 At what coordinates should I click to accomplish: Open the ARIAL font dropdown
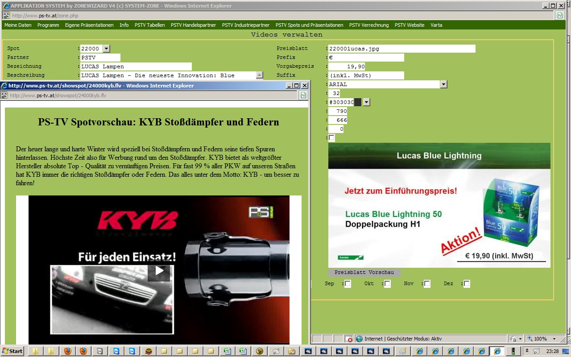coord(443,84)
